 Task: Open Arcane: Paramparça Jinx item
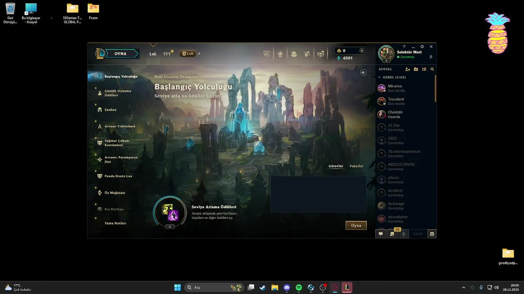121,160
